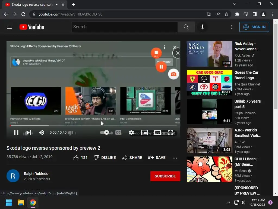Bookmark this tab with star icon
This screenshot has width=278, height=209.
226,14
